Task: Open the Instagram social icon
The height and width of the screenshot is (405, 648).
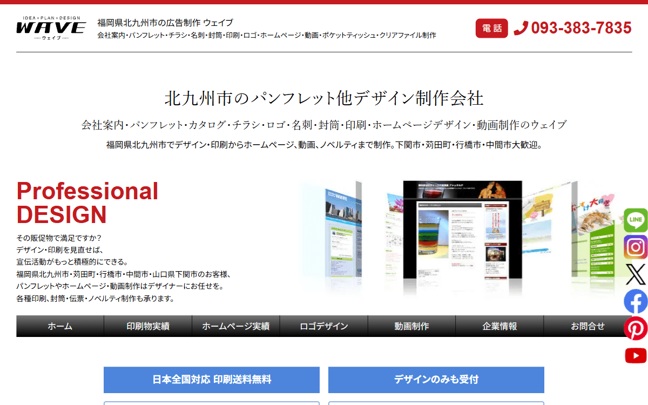Action: 636,247
